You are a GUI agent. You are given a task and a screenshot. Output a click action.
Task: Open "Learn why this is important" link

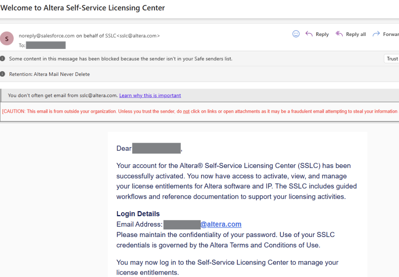click(x=150, y=96)
